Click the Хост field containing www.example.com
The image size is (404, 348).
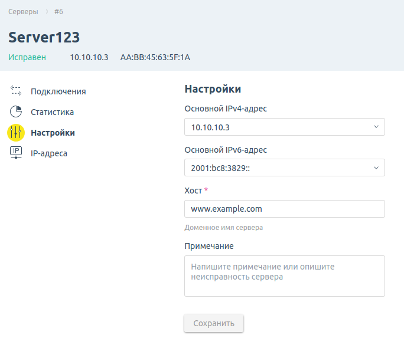click(284, 209)
